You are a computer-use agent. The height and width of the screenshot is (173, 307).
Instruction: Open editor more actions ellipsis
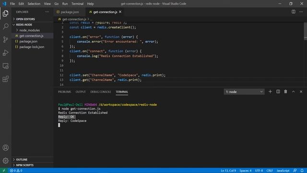click(301, 12)
